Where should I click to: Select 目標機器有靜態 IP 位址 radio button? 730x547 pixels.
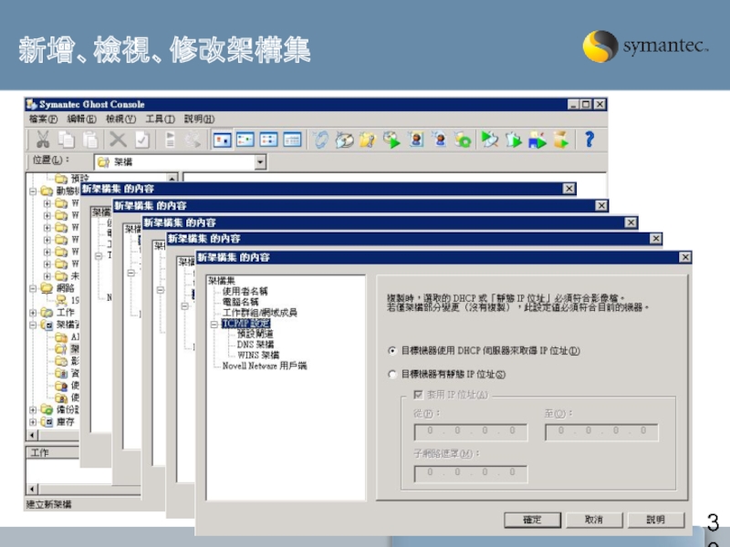pyautogui.click(x=392, y=374)
